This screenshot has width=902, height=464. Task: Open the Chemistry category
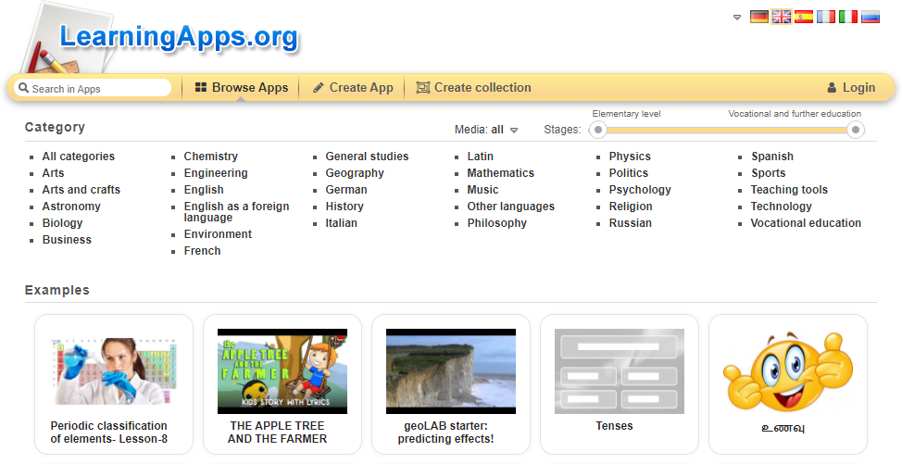coord(210,157)
